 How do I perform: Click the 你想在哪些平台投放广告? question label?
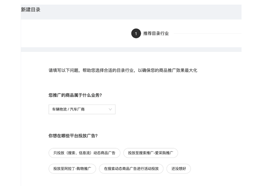pyautogui.click(x=73, y=135)
